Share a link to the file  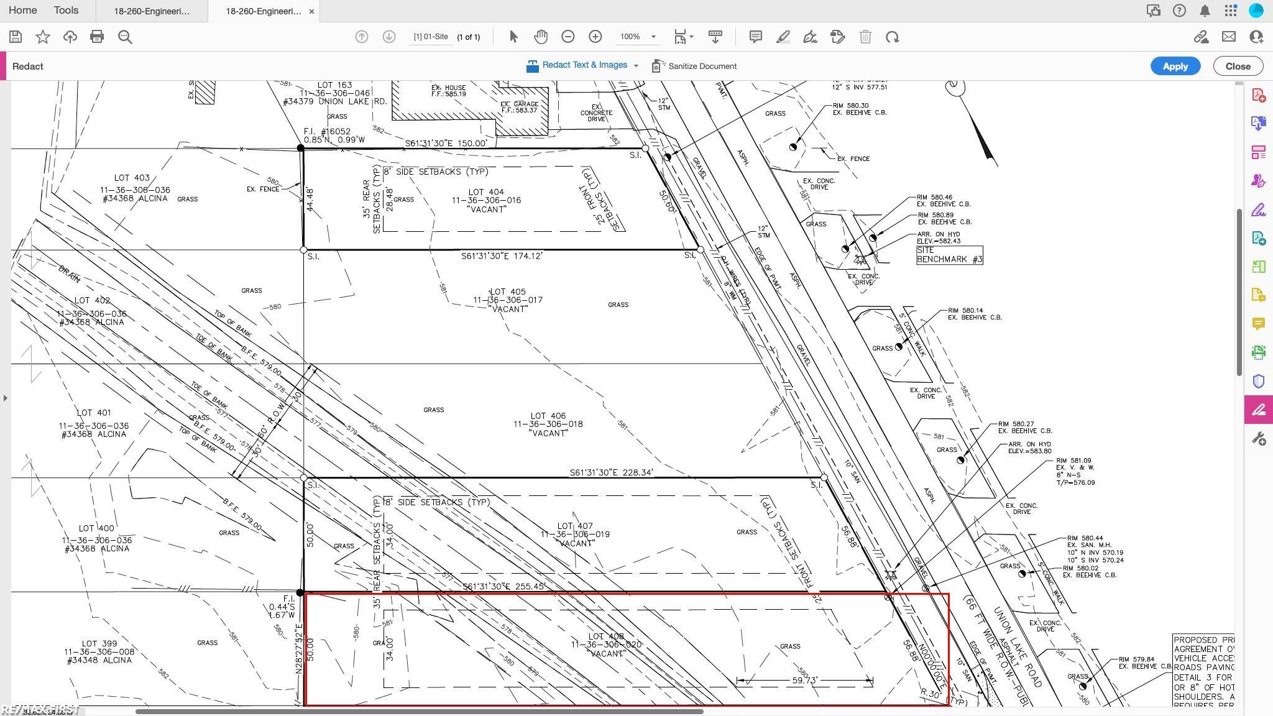pos(1201,37)
